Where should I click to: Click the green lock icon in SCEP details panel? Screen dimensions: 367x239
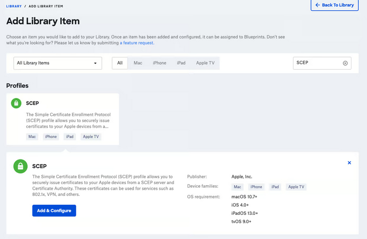click(x=21, y=166)
